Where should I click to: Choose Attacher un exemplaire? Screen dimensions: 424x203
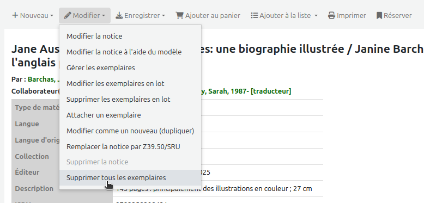130,115
